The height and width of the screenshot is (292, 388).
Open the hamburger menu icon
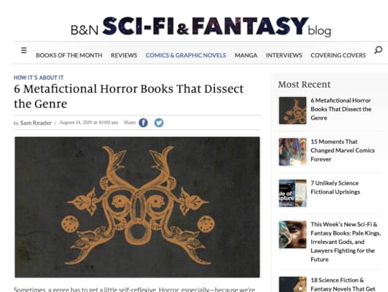(24, 50)
